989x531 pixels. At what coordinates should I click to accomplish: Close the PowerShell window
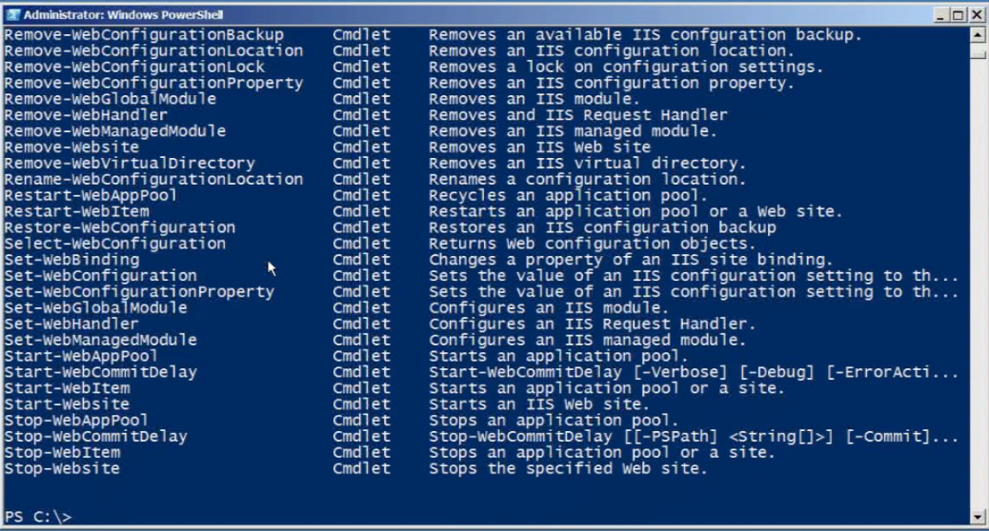click(x=976, y=14)
